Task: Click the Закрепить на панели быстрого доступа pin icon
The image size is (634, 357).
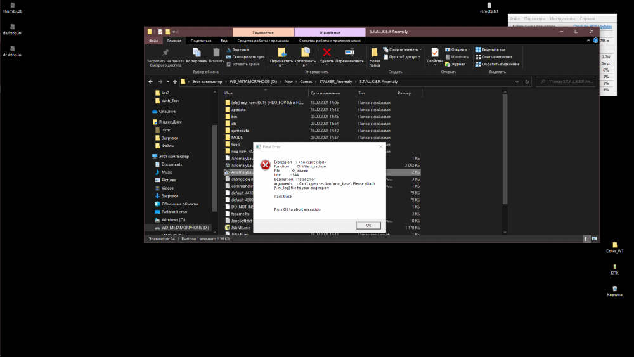Action: 165,53
